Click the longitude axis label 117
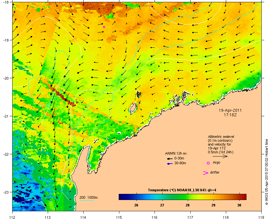The width and height of the screenshot is (271, 219). point(190,217)
